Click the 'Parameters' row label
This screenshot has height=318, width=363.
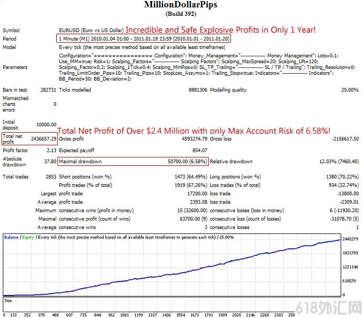click(x=15, y=67)
